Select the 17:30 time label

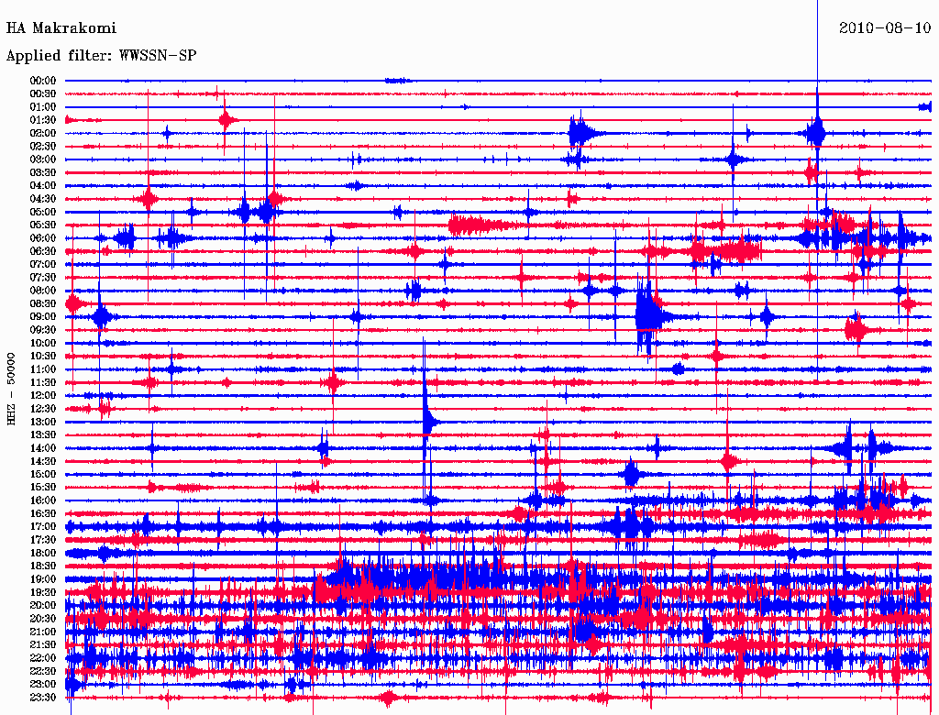click(42, 540)
